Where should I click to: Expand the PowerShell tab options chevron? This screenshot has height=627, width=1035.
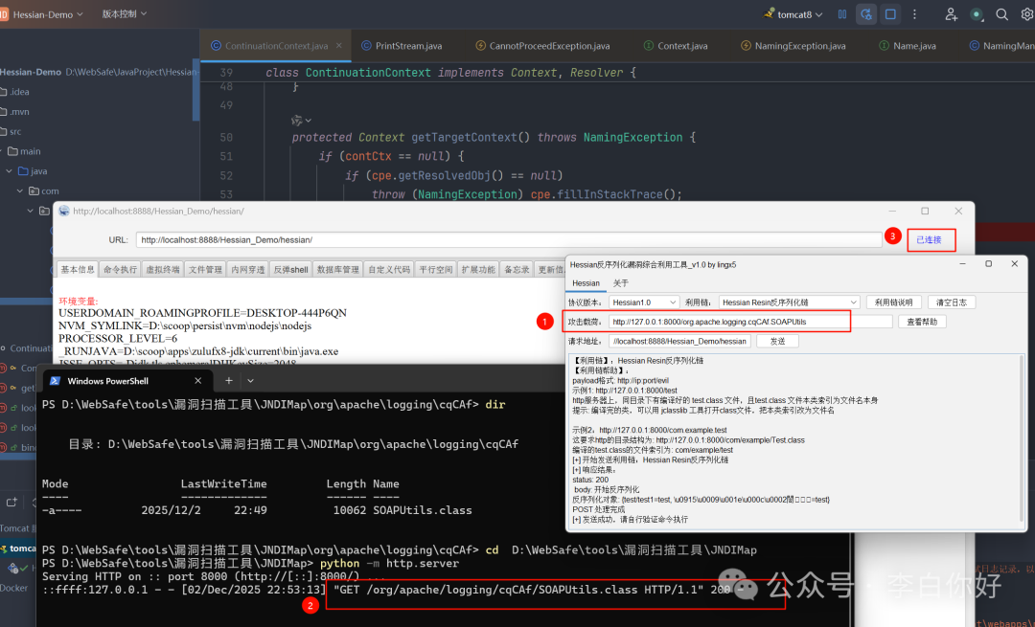(x=251, y=380)
